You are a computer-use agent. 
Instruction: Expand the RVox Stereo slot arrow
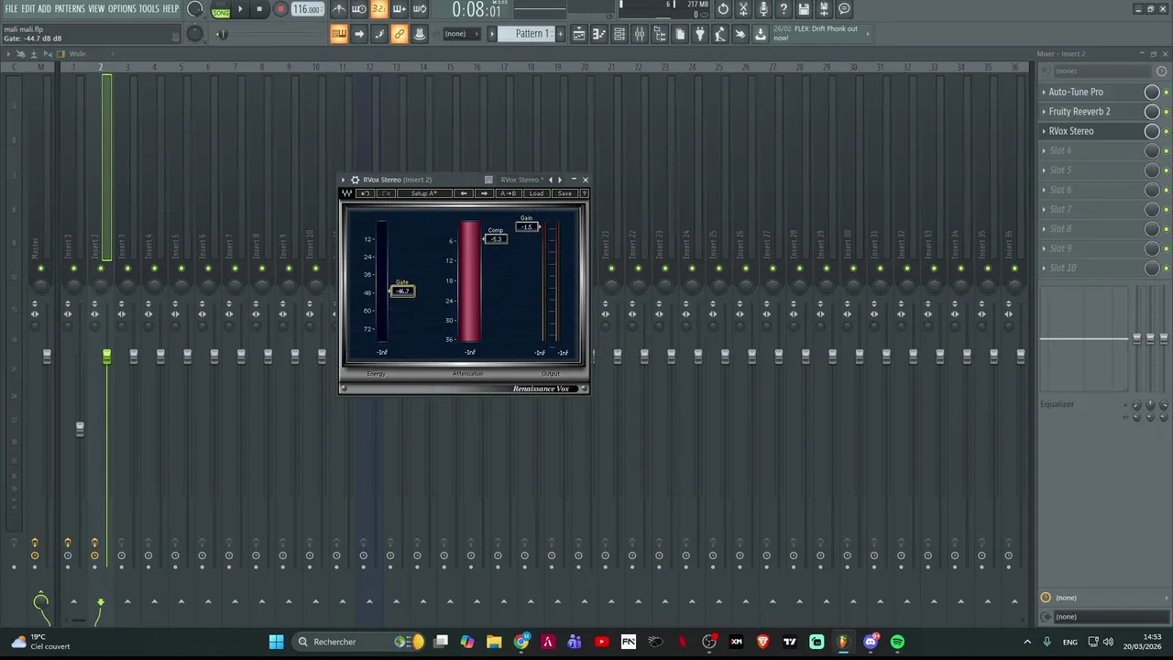1044,131
